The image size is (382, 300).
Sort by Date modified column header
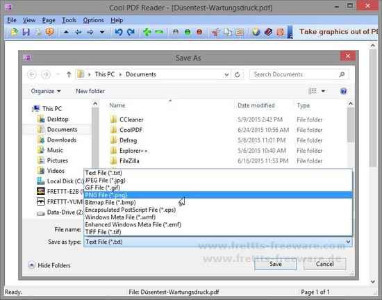coord(256,106)
